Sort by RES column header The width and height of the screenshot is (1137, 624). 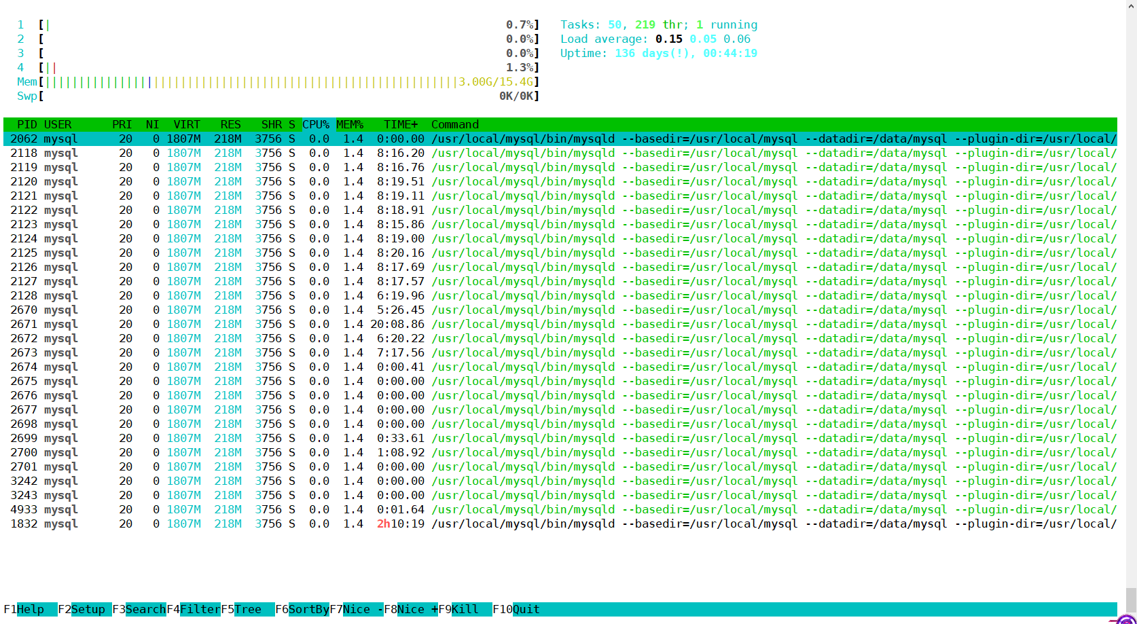(231, 124)
